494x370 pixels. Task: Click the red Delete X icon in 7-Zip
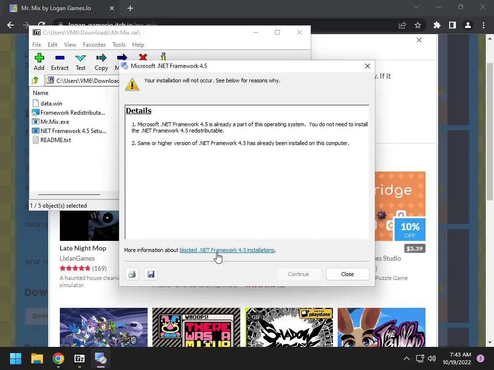[x=143, y=57]
